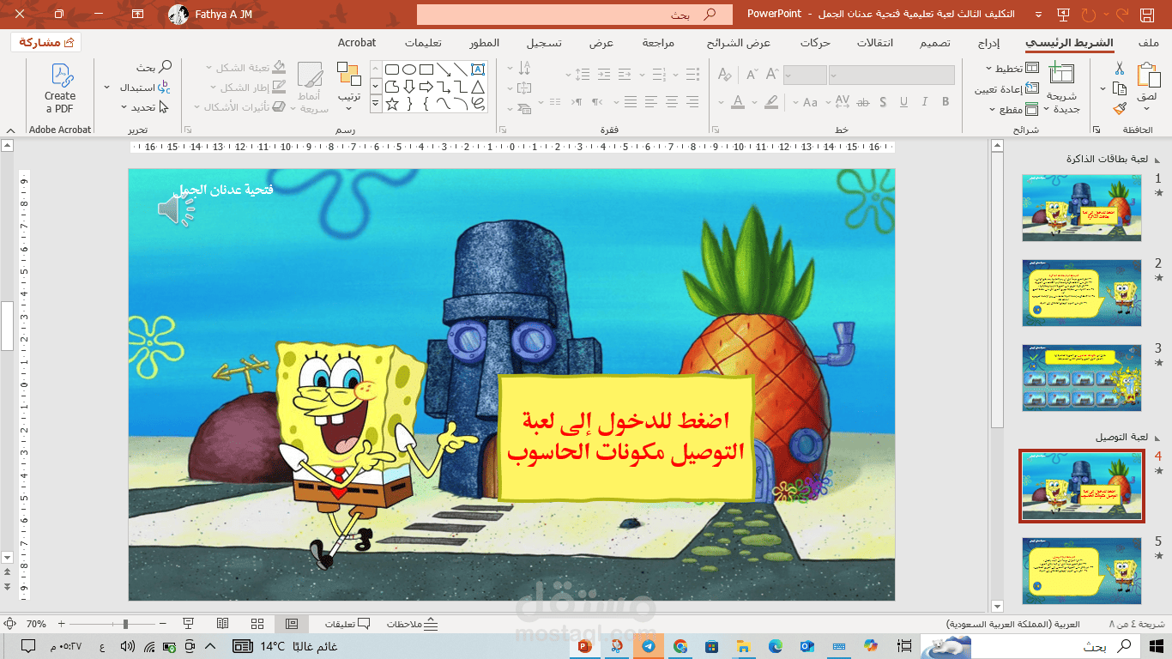1172x659 pixels.
Task: Toggle the ملاحظات notes pane
Action: 412,624
